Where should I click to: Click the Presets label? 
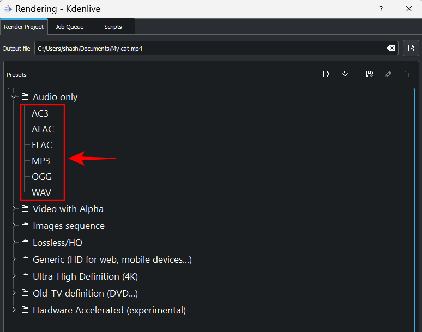click(16, 75)
